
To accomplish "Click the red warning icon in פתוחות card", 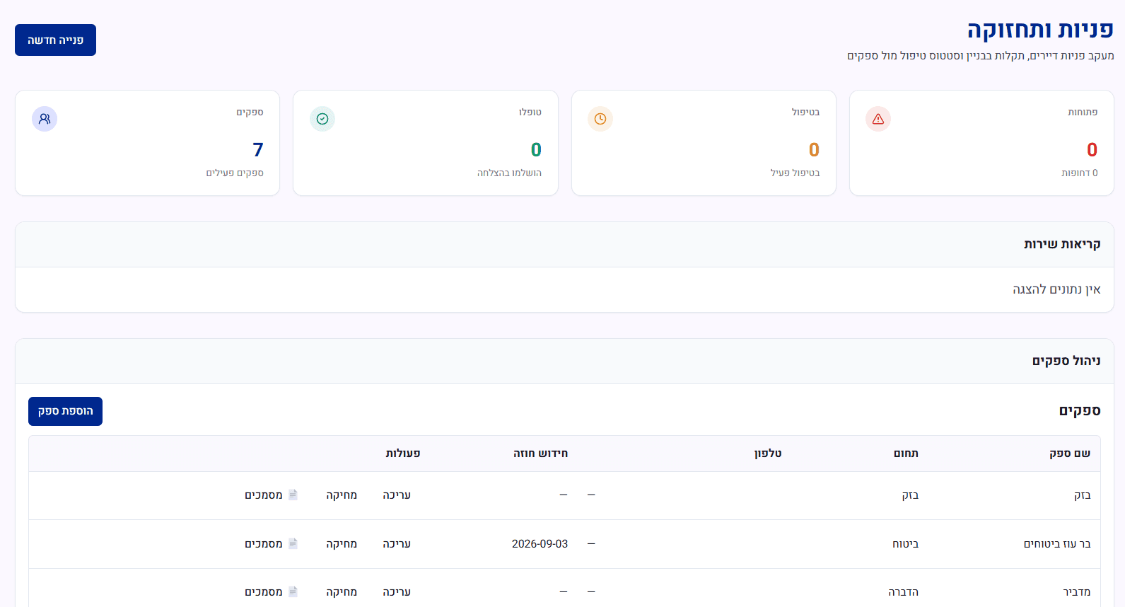I will (x=878, y=119).
